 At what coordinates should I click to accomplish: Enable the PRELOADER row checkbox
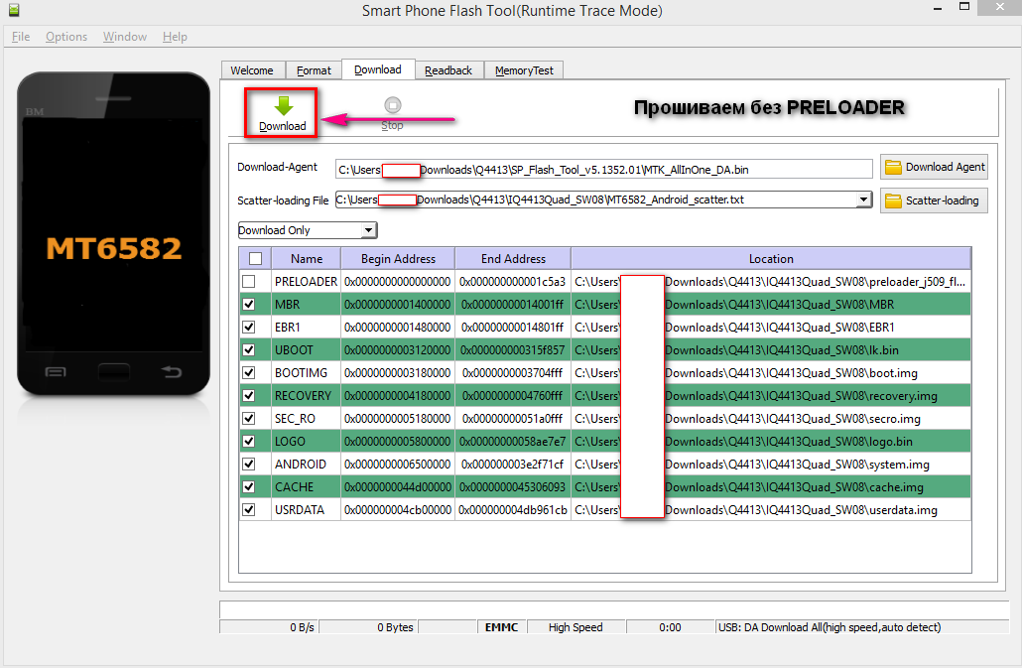tap(248, 282)
